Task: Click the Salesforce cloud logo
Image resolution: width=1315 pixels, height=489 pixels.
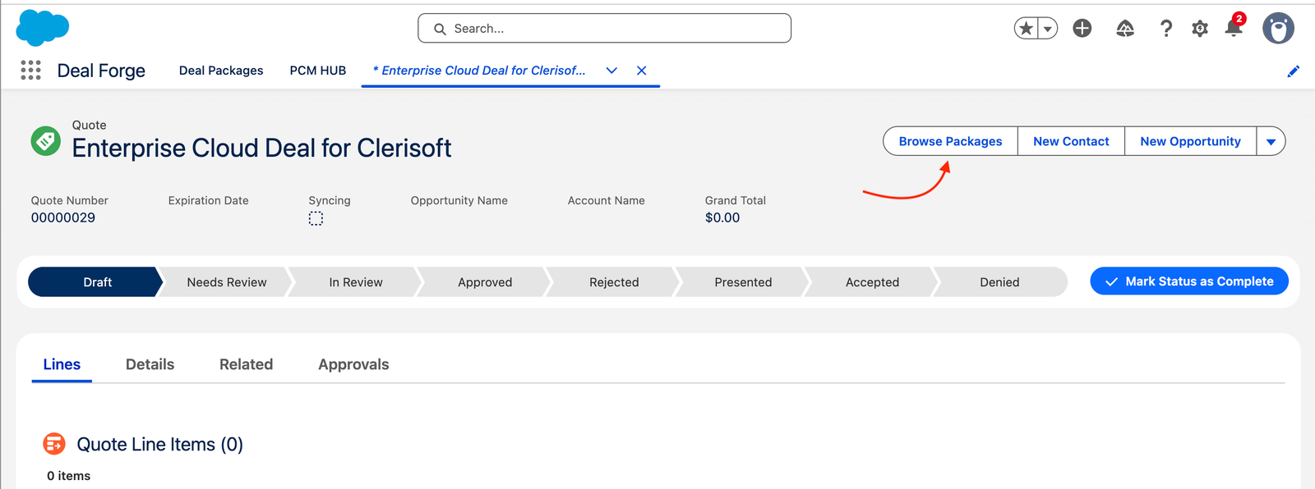Action: click(x=43, y=28)
